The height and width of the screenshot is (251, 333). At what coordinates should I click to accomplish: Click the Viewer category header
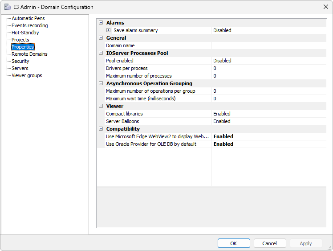(115, 106)
